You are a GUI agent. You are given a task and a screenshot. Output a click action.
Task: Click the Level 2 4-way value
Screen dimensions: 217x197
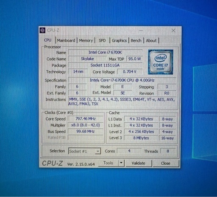tap(167, 132)
